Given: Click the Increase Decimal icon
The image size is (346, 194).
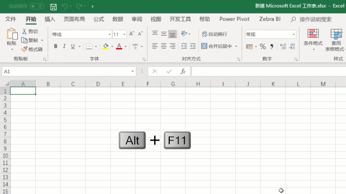Looking at the screenshot, I should (283, 46).
